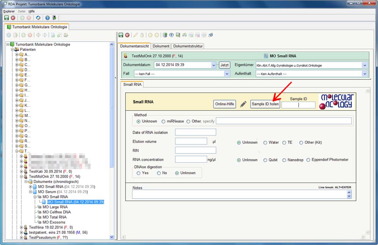
Task: Switch to the Dokumentstruktur tab
Action: click(x=188, y=46)
